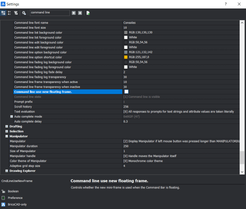Click the list foreground color White swatch
The image size is (246, 209).
pos(126,37)
